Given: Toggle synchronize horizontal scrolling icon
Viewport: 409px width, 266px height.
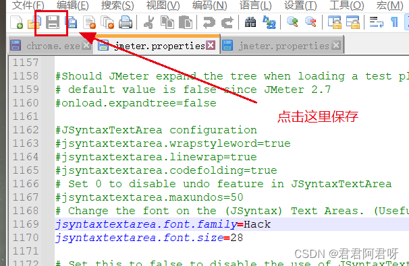Looking at the screenshot, I should [353, 22].
